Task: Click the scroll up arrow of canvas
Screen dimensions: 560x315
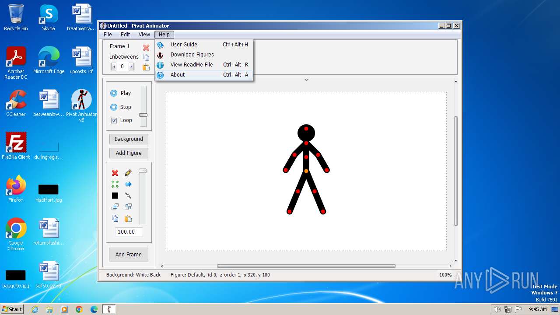Action: click(x=456, y=81)
